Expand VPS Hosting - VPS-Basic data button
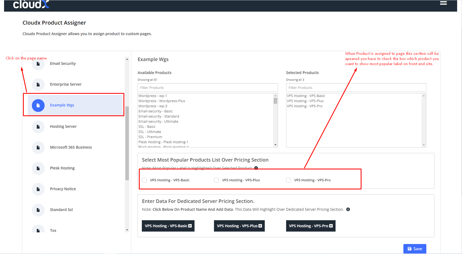The image size is (462, 254). click(x=168, y=226)
